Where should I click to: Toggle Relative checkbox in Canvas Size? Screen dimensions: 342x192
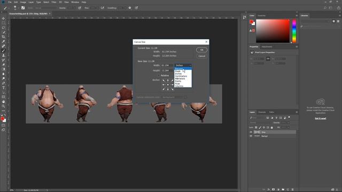159,76
